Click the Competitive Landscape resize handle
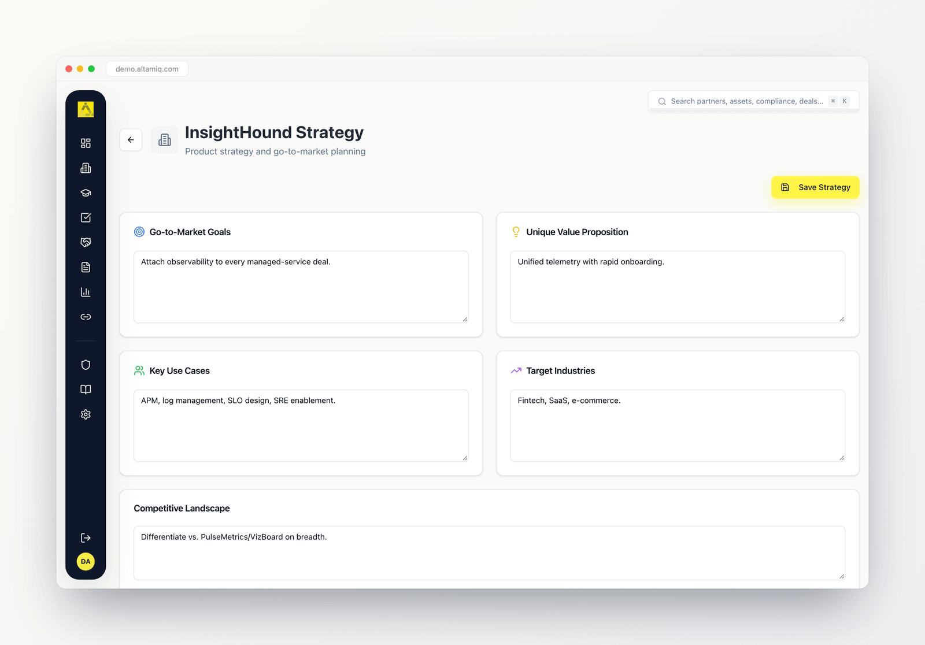 tap(842, 576)
